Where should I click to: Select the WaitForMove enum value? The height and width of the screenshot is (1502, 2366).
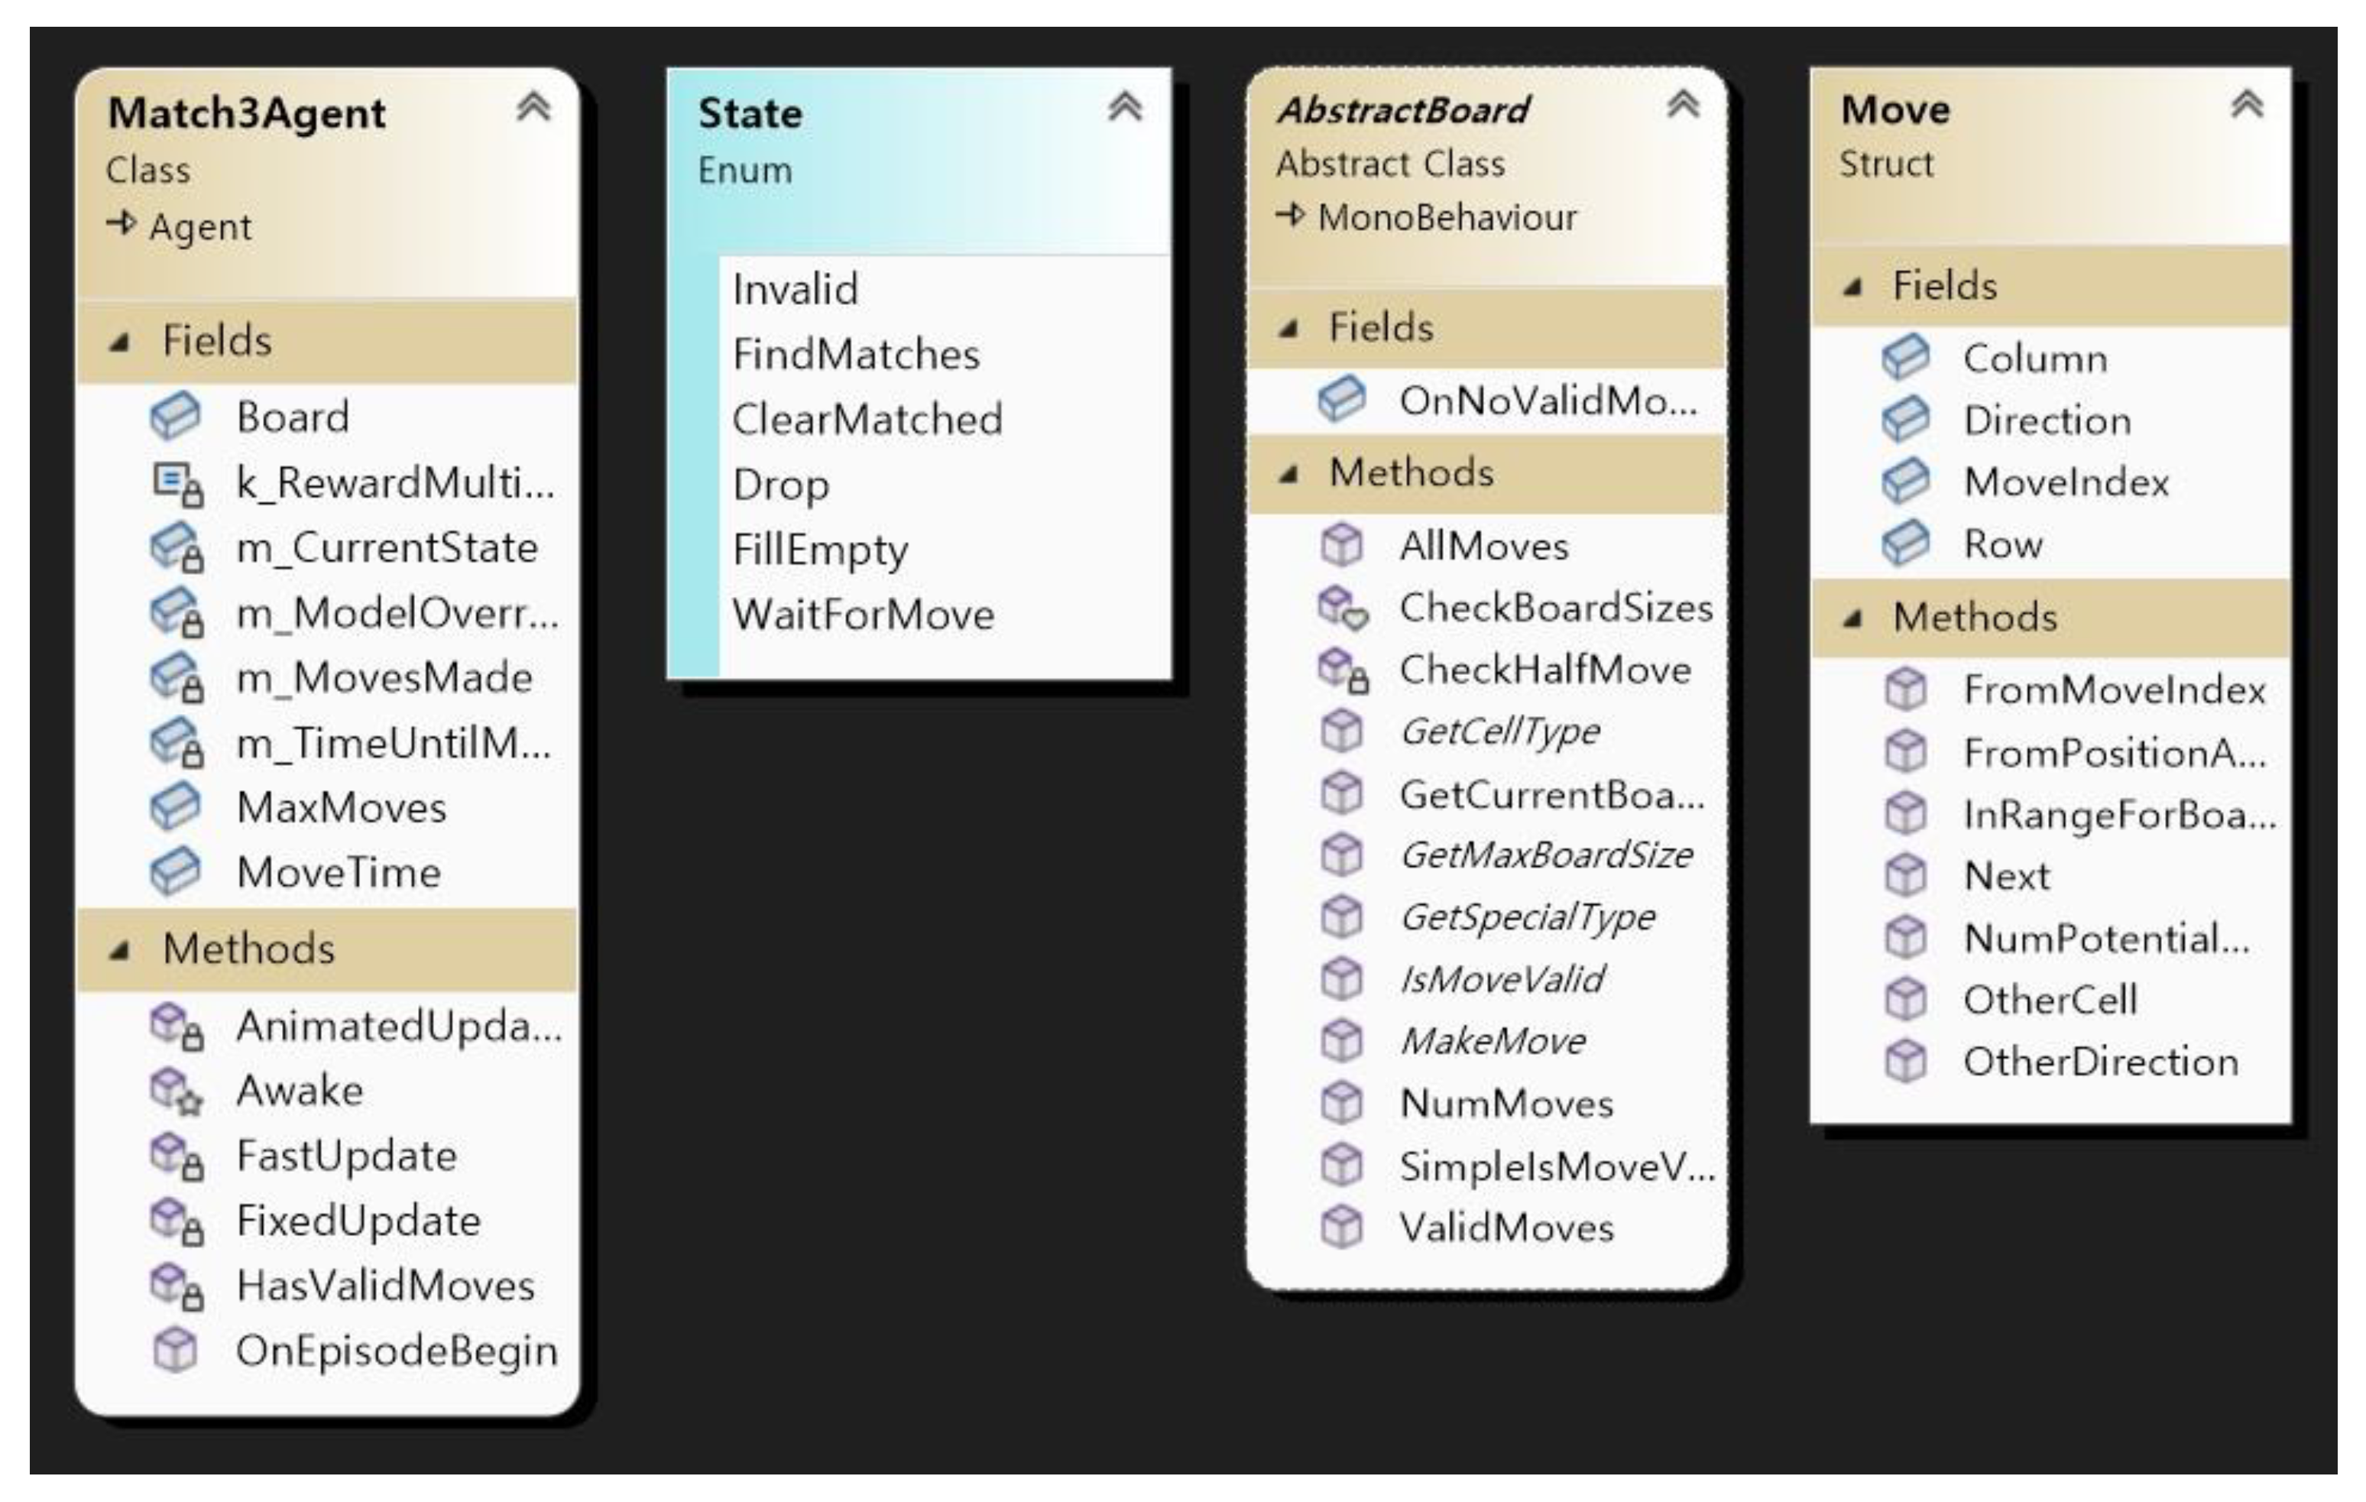[863, 615]
